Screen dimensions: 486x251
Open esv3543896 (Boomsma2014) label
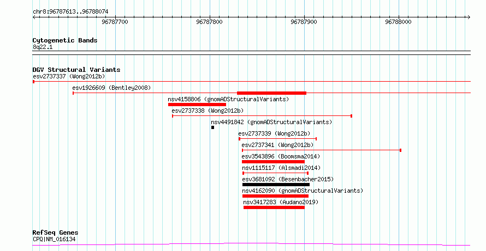click(x=281, y=156)
